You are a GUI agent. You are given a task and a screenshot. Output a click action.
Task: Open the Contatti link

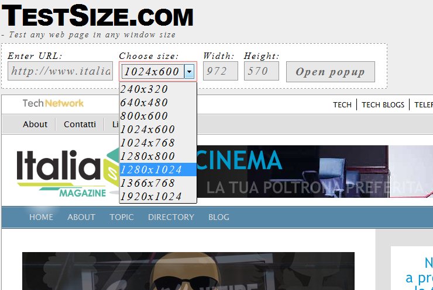pos(80,124)
